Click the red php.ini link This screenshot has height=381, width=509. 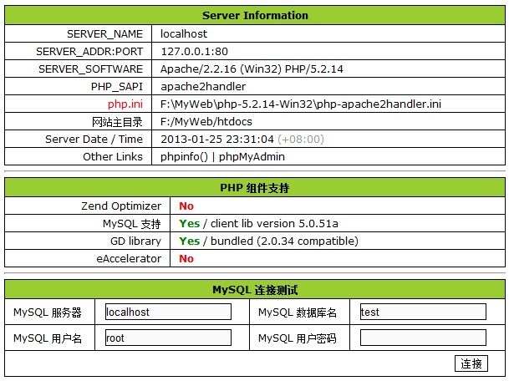tap(125, 104)
